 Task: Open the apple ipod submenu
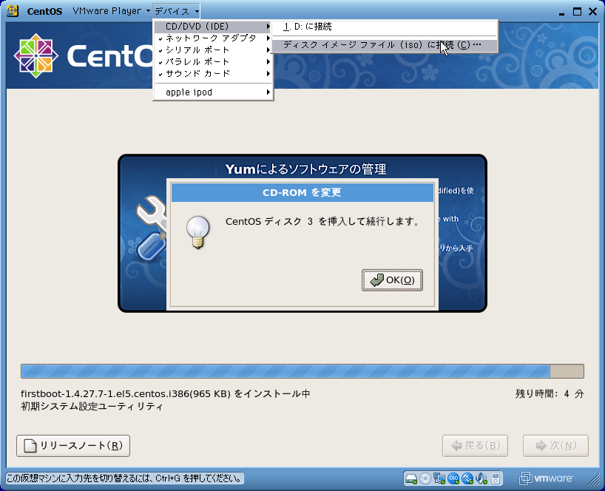pyautogui.click(x=213, y=92)
